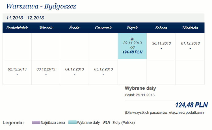Click the Czwartek column header

click(x=103, y=28)
